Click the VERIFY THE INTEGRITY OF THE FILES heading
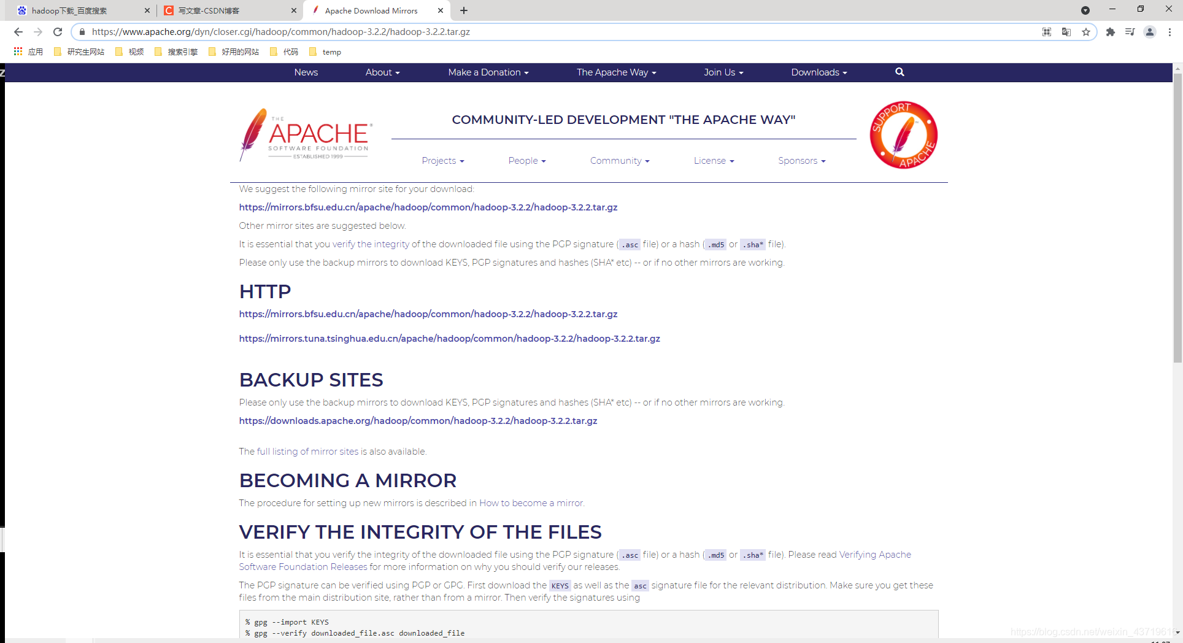1183x643 pixels. (420, 532)
